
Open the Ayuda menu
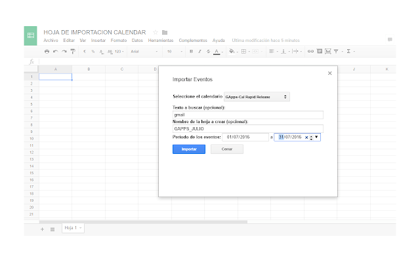click(219, 41)
